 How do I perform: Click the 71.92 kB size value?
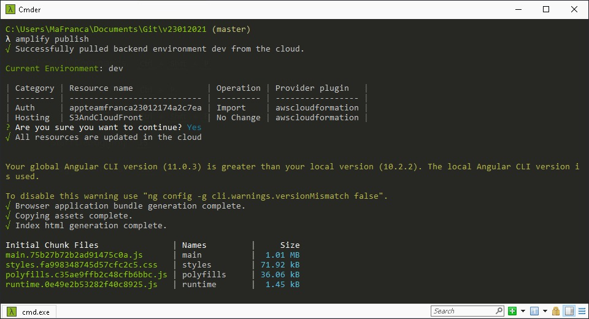click(280, 265)
